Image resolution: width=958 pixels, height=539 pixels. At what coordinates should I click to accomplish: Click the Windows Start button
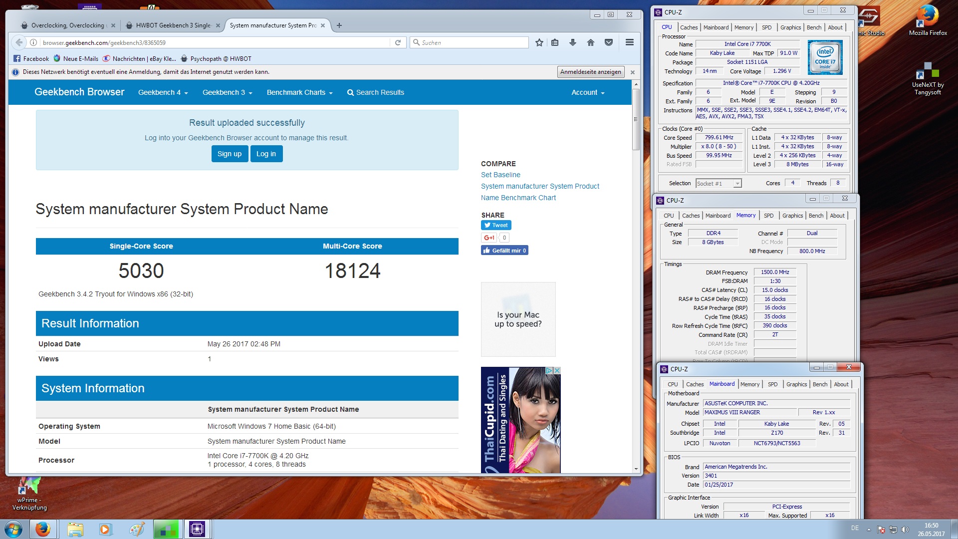click(13, 529)
